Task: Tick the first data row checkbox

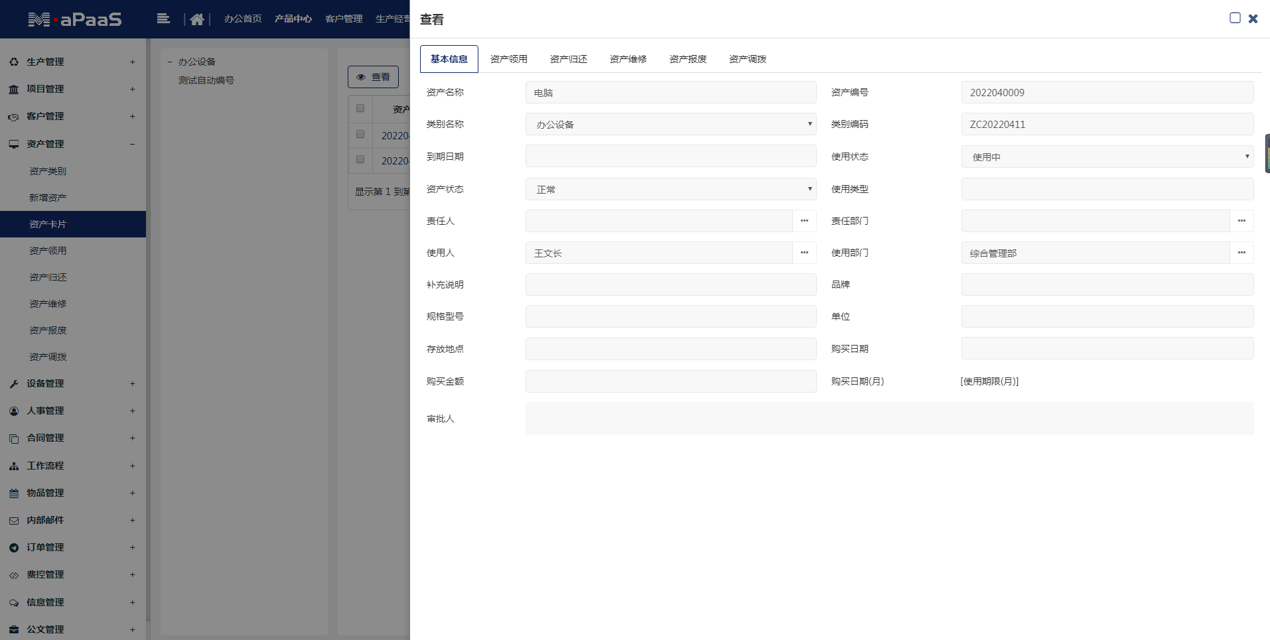Action: pyautogui.click(x=360, y=134)
